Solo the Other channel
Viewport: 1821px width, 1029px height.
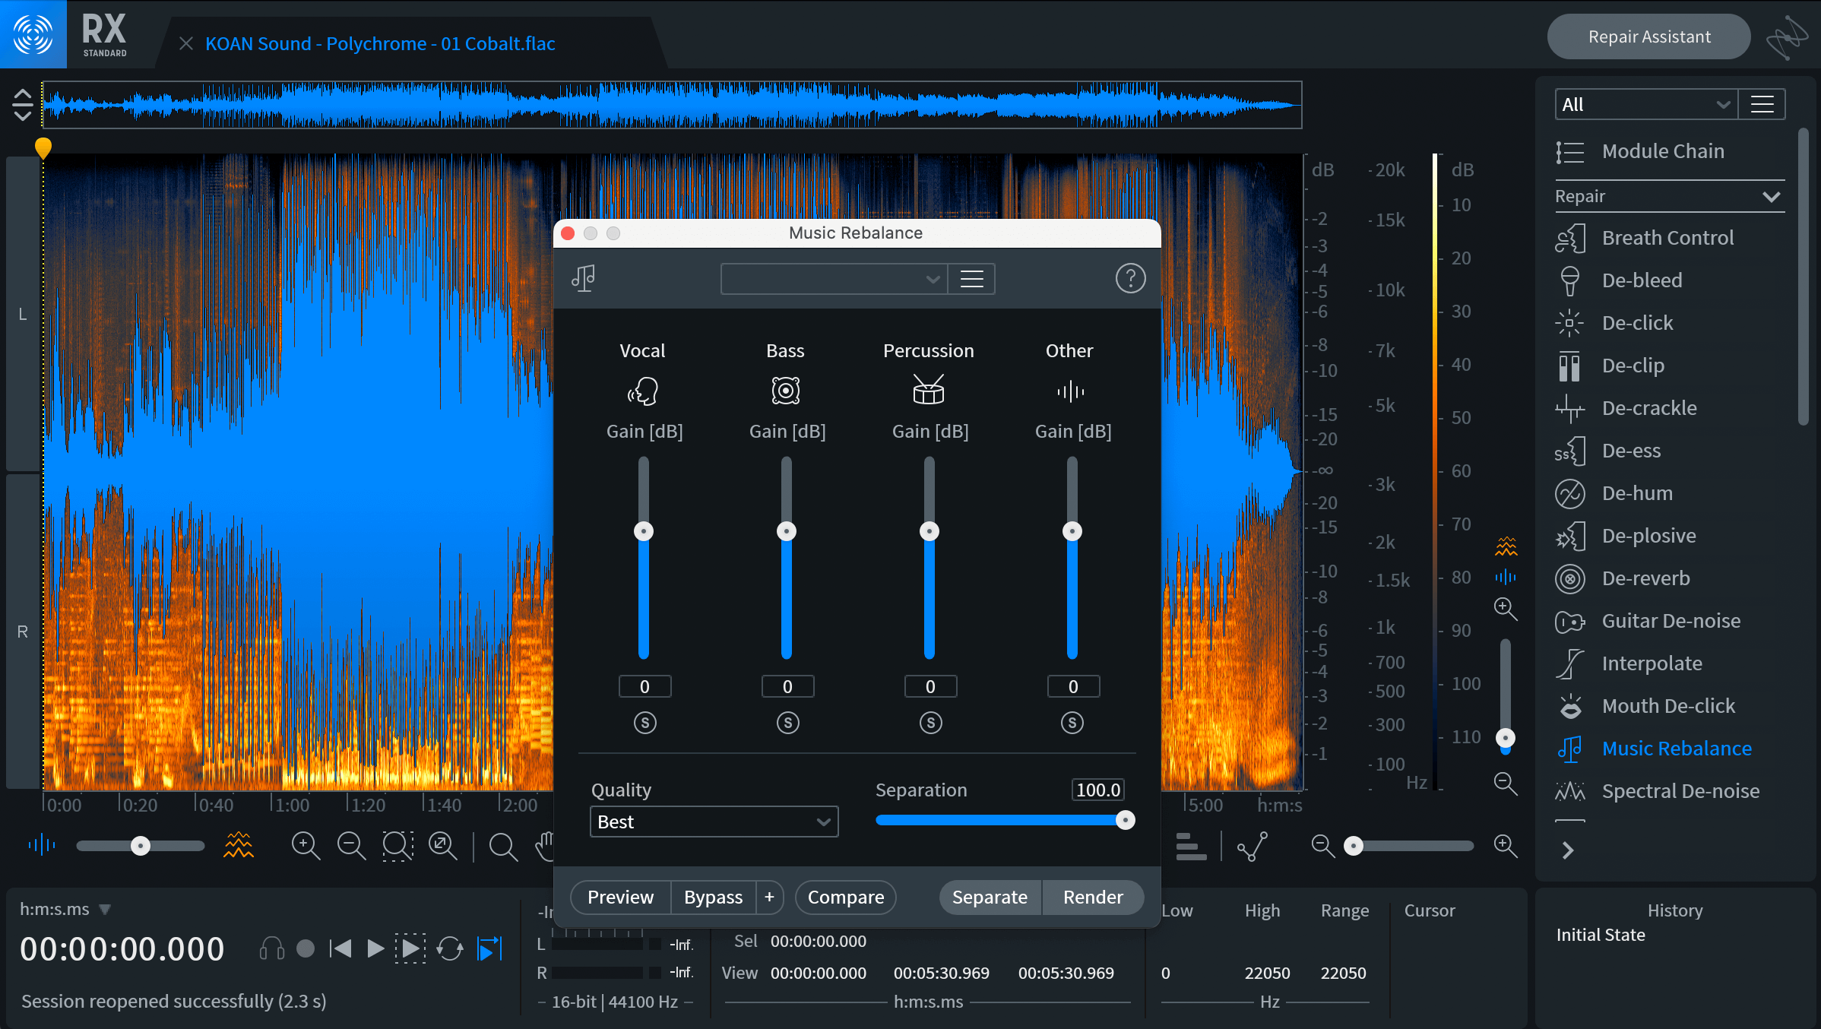coord(1072,723)
